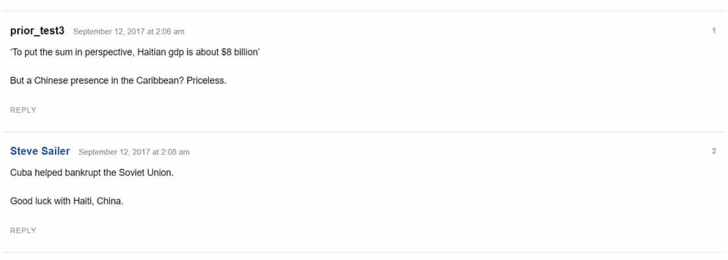Open the 2:08 am comment timestamp permalink
This screenshot has height=260, width=728.
click(134, 152)
